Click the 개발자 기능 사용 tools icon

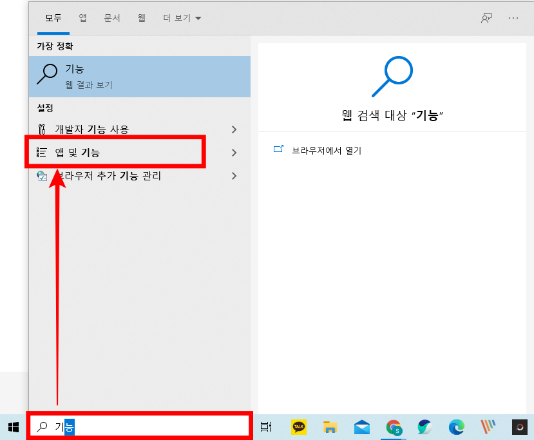42,129
